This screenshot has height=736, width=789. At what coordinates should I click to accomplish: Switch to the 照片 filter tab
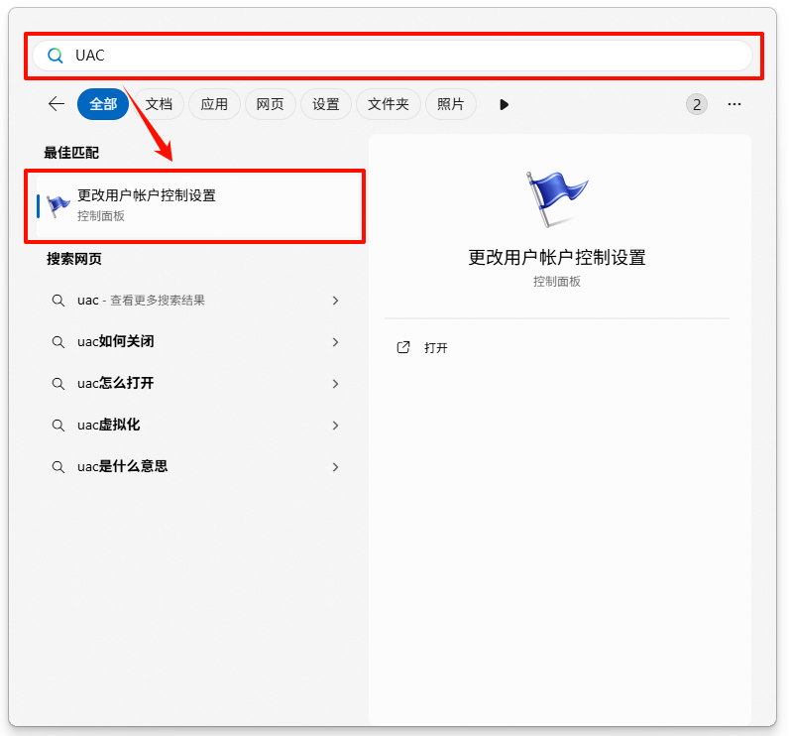click(x=450, y=104)
